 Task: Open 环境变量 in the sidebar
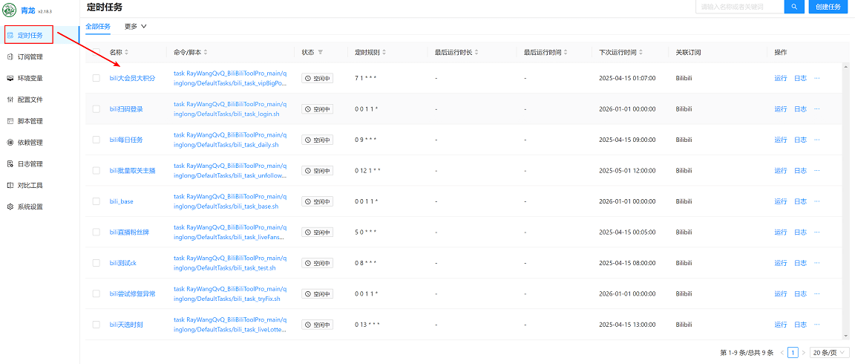(x=30, y=78)
